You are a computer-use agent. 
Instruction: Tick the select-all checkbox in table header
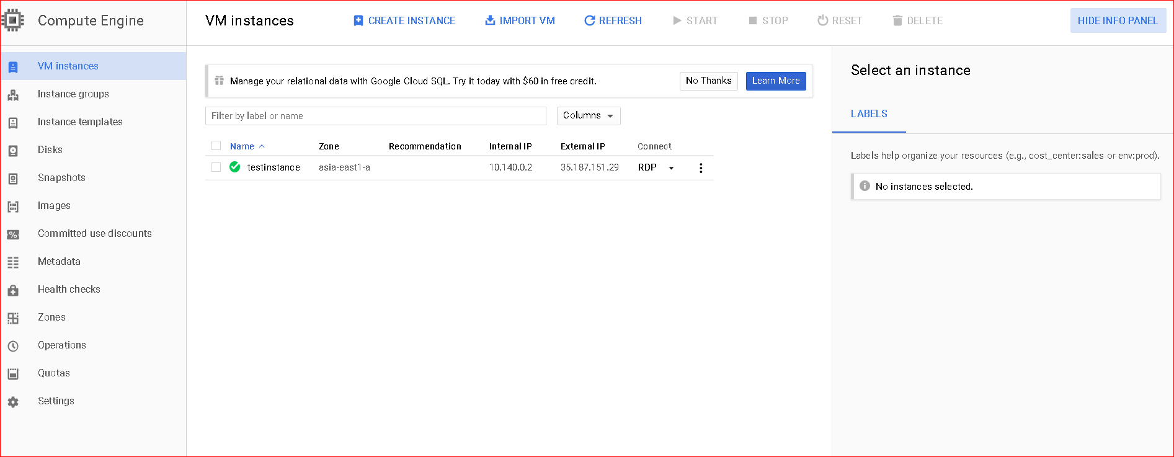216,146
